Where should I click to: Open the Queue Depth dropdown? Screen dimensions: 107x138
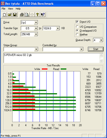pyautogui.click(x=101, y=40)
